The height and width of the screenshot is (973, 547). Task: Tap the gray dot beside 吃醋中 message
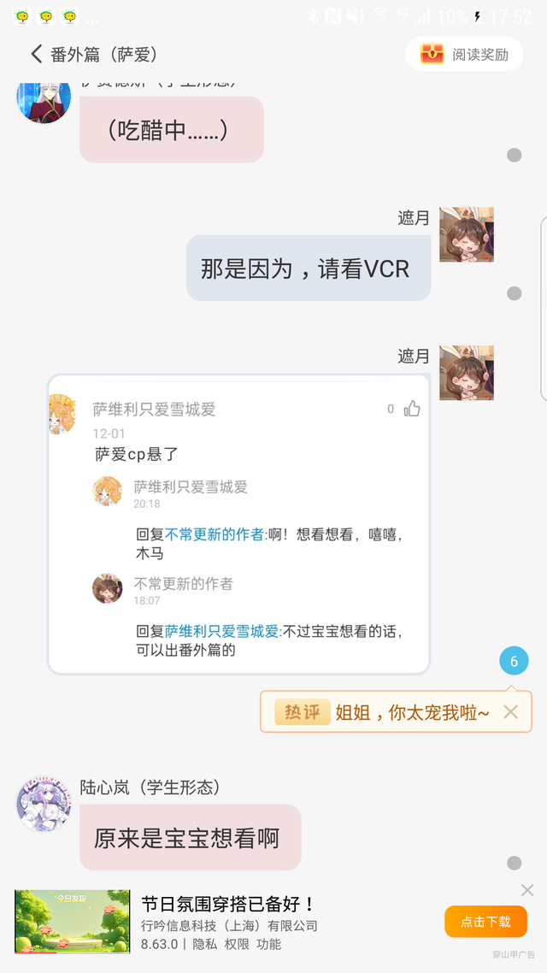point(515,155)
